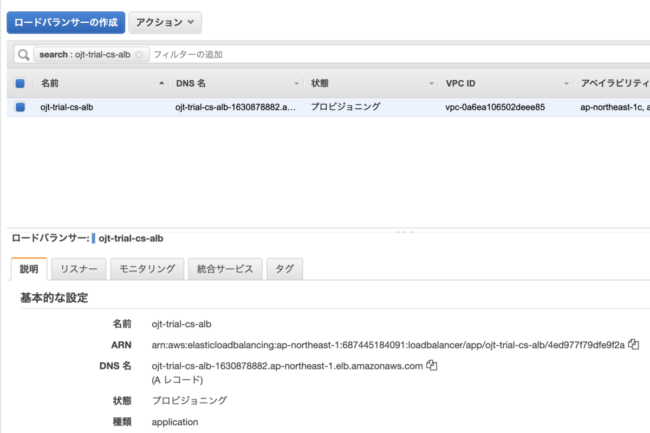Copy the DNS name using the copy icon
This screenshot has width=650, height=433.
[431, 365]
